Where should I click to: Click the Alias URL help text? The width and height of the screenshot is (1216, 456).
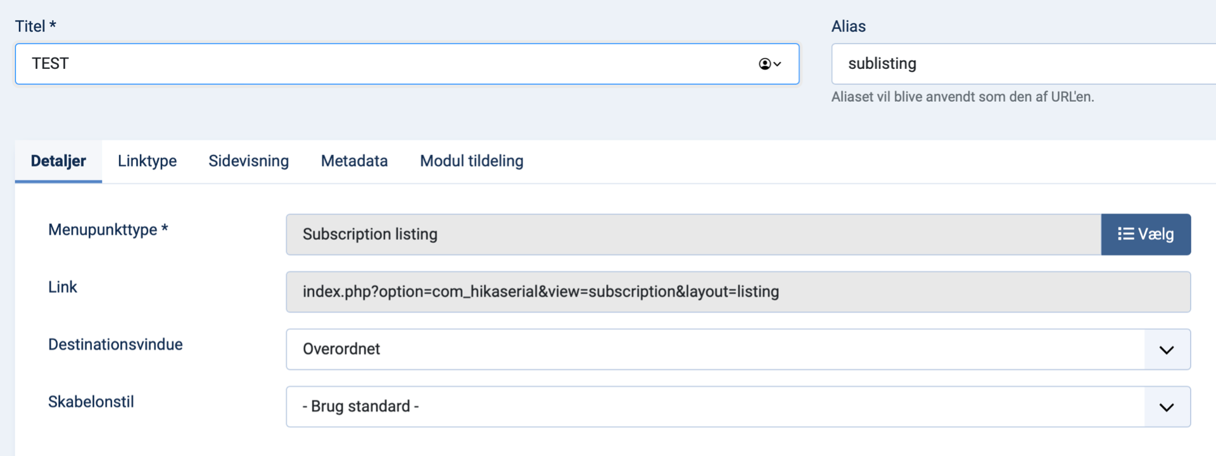pyautogui.click(x=962, y=97)
